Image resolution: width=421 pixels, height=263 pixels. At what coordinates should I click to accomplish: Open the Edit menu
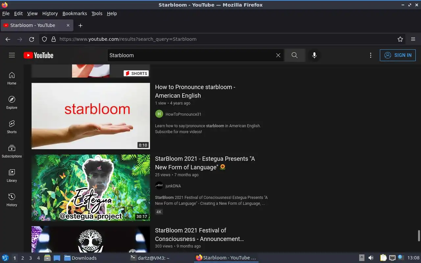click(18, 13)
